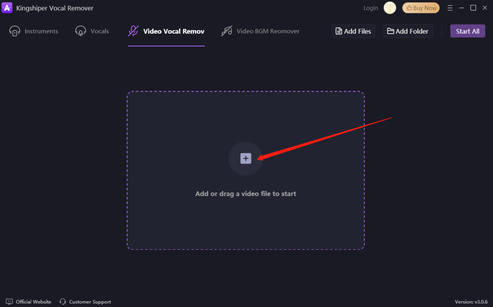The height and width of the screenshot is (307, 493).
Task: Open the Official Website link
Action: (28, 302)
